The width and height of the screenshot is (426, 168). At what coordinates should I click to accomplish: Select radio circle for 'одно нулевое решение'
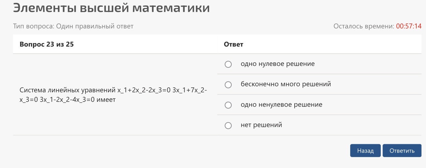point(228,64)
